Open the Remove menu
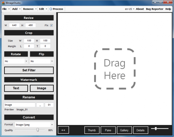The width and height of the screenshot is (174, 137). 29,9
